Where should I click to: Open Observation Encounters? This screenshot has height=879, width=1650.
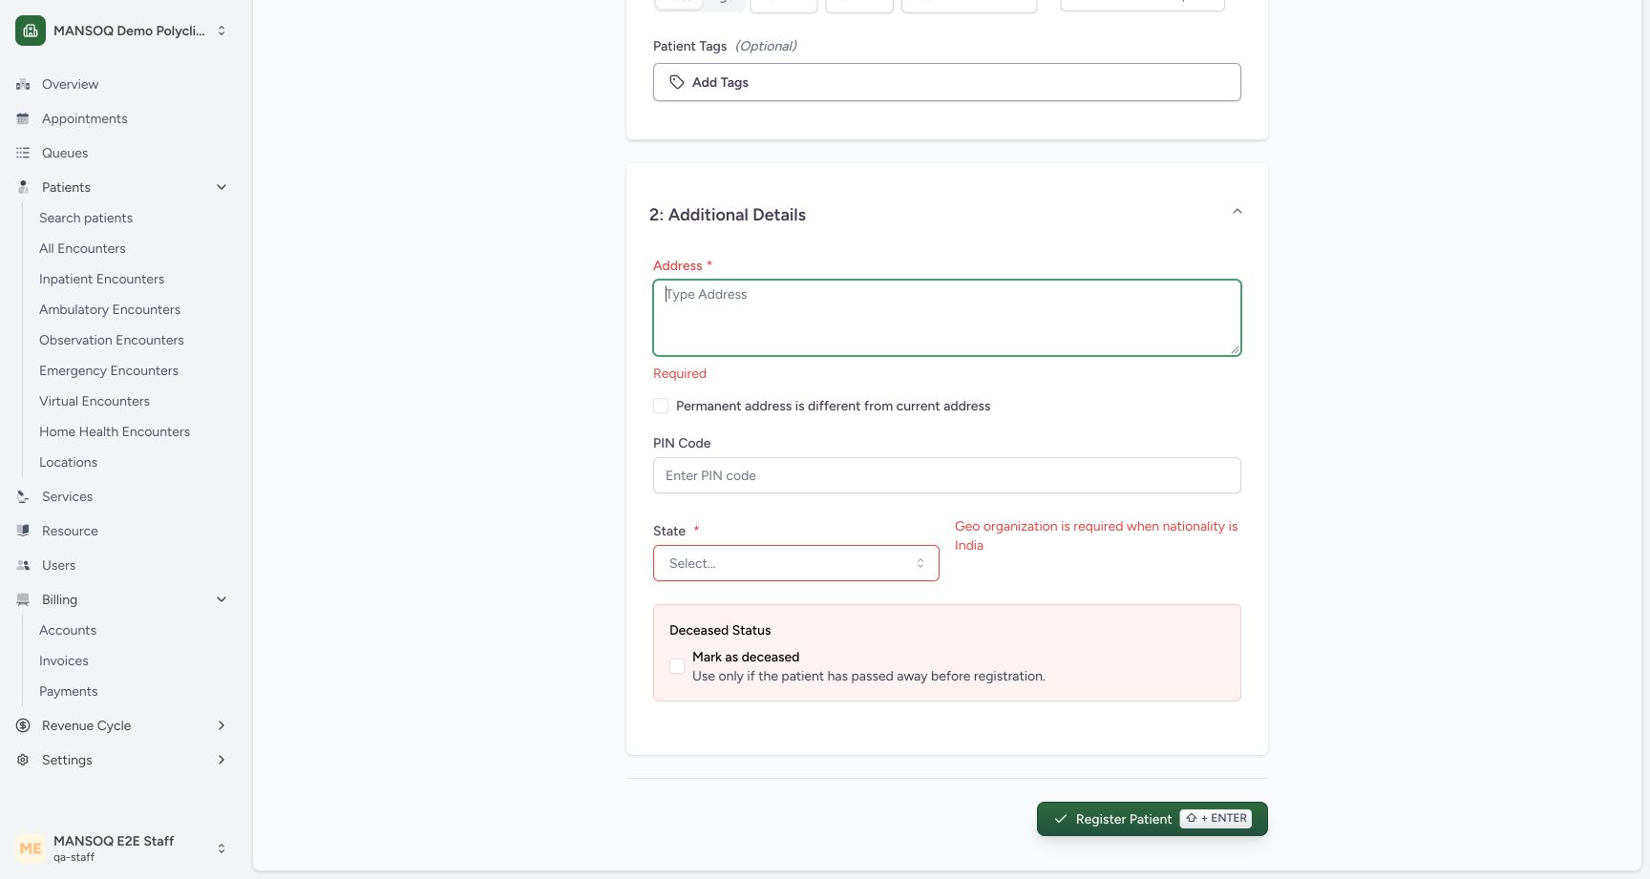tap(112, 340)
